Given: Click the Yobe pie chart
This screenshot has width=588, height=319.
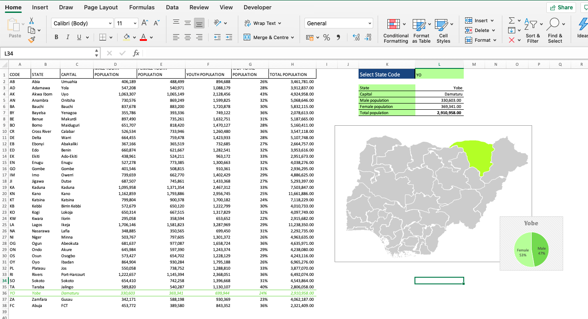Looking at the screenshot, I should coord(531,243).
